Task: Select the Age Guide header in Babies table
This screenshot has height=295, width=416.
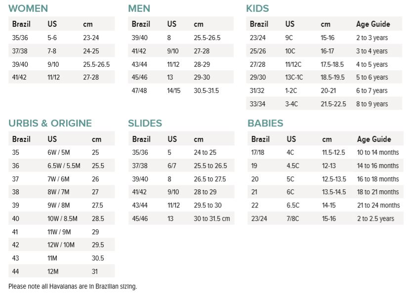Action: pos(374,139)
